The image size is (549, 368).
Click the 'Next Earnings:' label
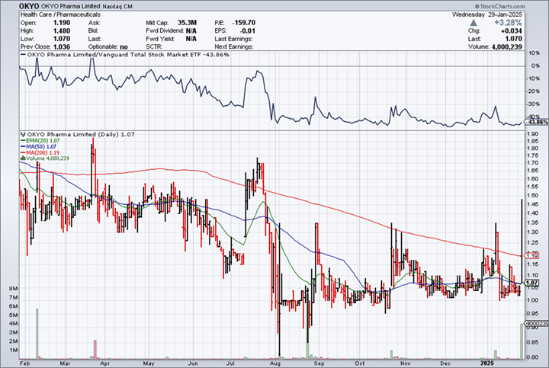coord(234,47)
